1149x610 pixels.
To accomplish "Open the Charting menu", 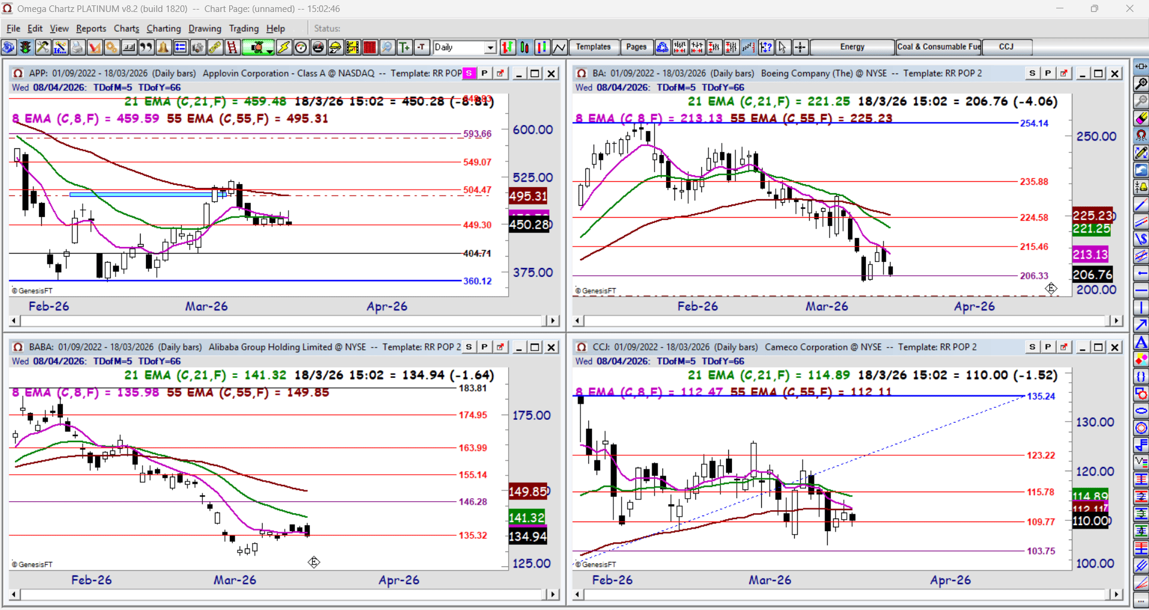I will pyautogui.click(x=163, y=28).
